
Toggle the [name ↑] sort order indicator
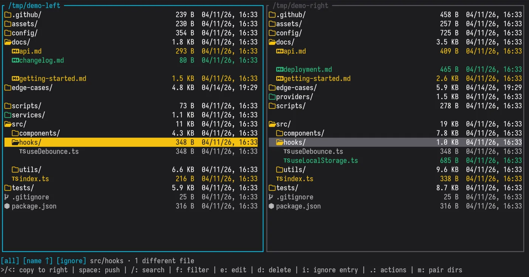[38, 261]
